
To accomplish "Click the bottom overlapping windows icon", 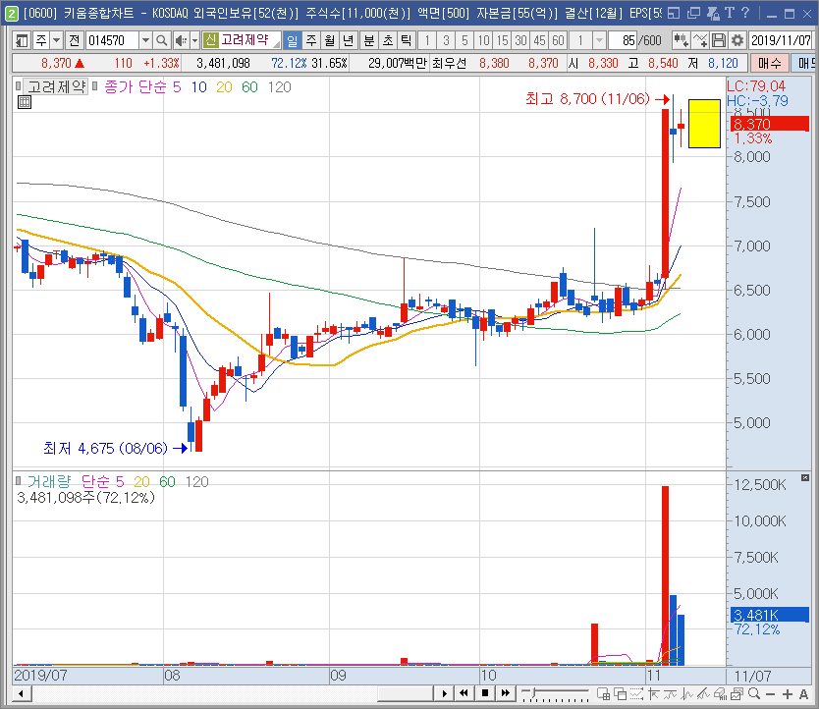I will click(620, 694).
